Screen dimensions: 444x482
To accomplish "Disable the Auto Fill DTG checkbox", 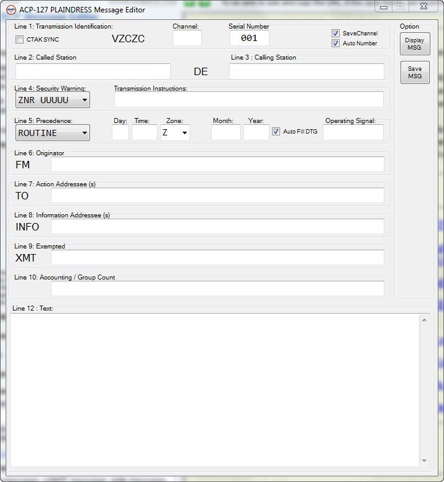I will (276, 132).
